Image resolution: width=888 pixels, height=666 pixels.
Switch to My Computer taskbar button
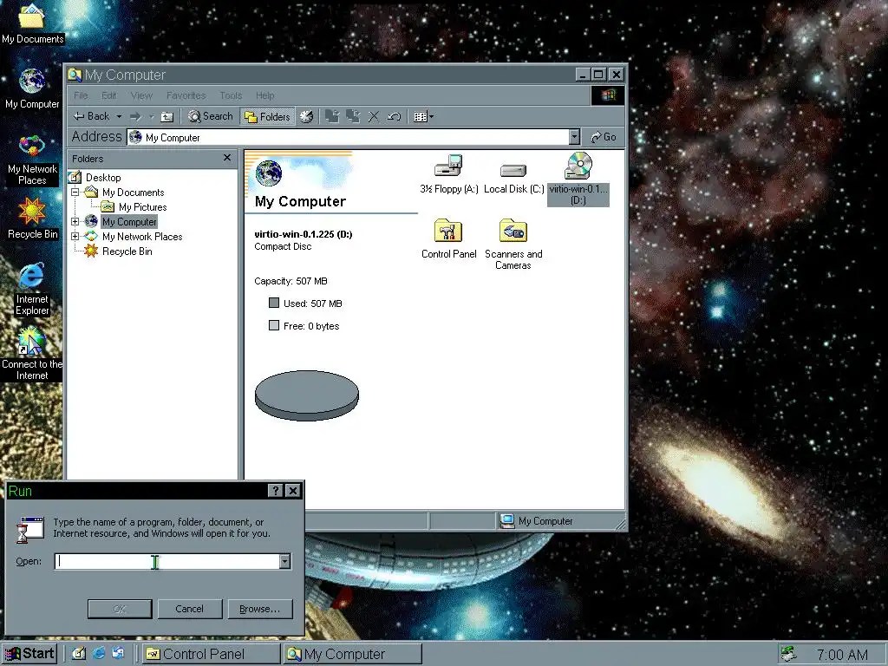pos(353,654)
